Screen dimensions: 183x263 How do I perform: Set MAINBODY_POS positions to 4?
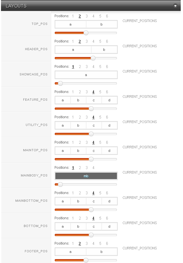93,168
